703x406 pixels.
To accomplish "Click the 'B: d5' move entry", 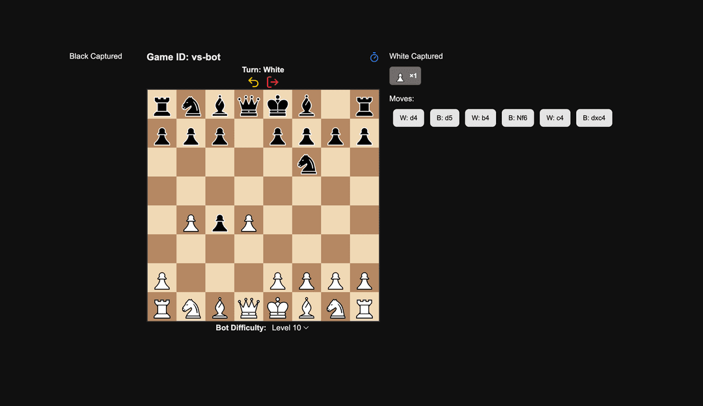I will [445, 118].
